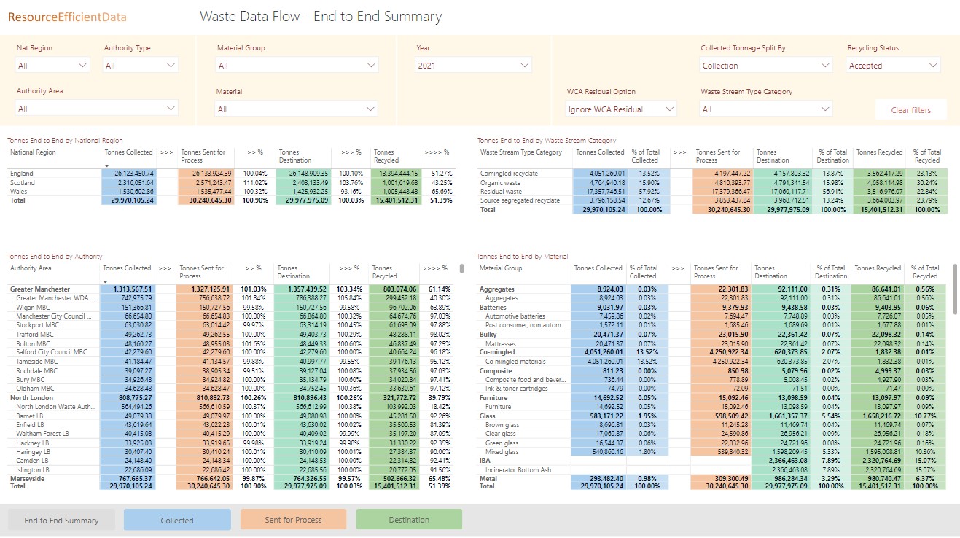
Task: Click the Authority table vertical scrollbar
Action: (x=461, y=269)
